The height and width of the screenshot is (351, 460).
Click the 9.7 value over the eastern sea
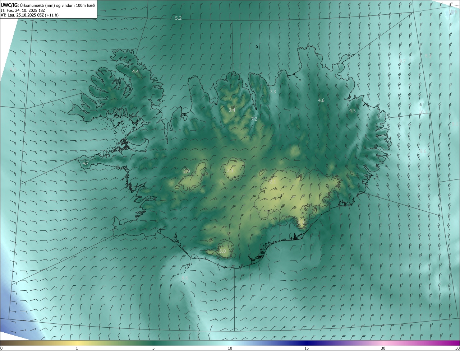pyautogui.click(x=402, y=61)
